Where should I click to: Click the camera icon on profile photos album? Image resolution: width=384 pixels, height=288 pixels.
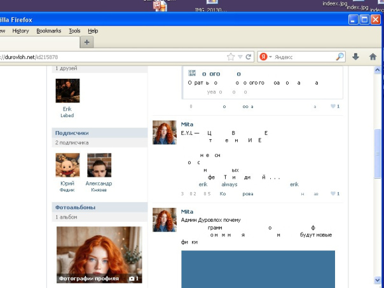(x=132, y=278)
